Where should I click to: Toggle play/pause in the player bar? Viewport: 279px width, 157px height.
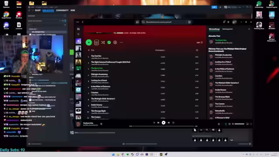click(x=163, y=123)
